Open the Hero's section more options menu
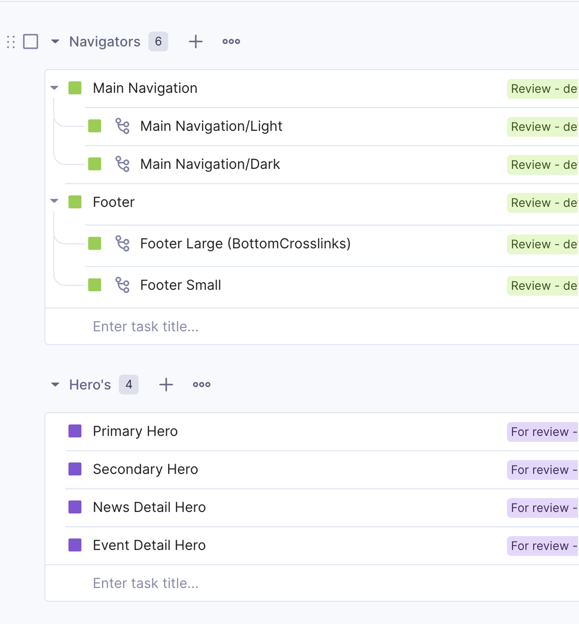 [202, 385]
